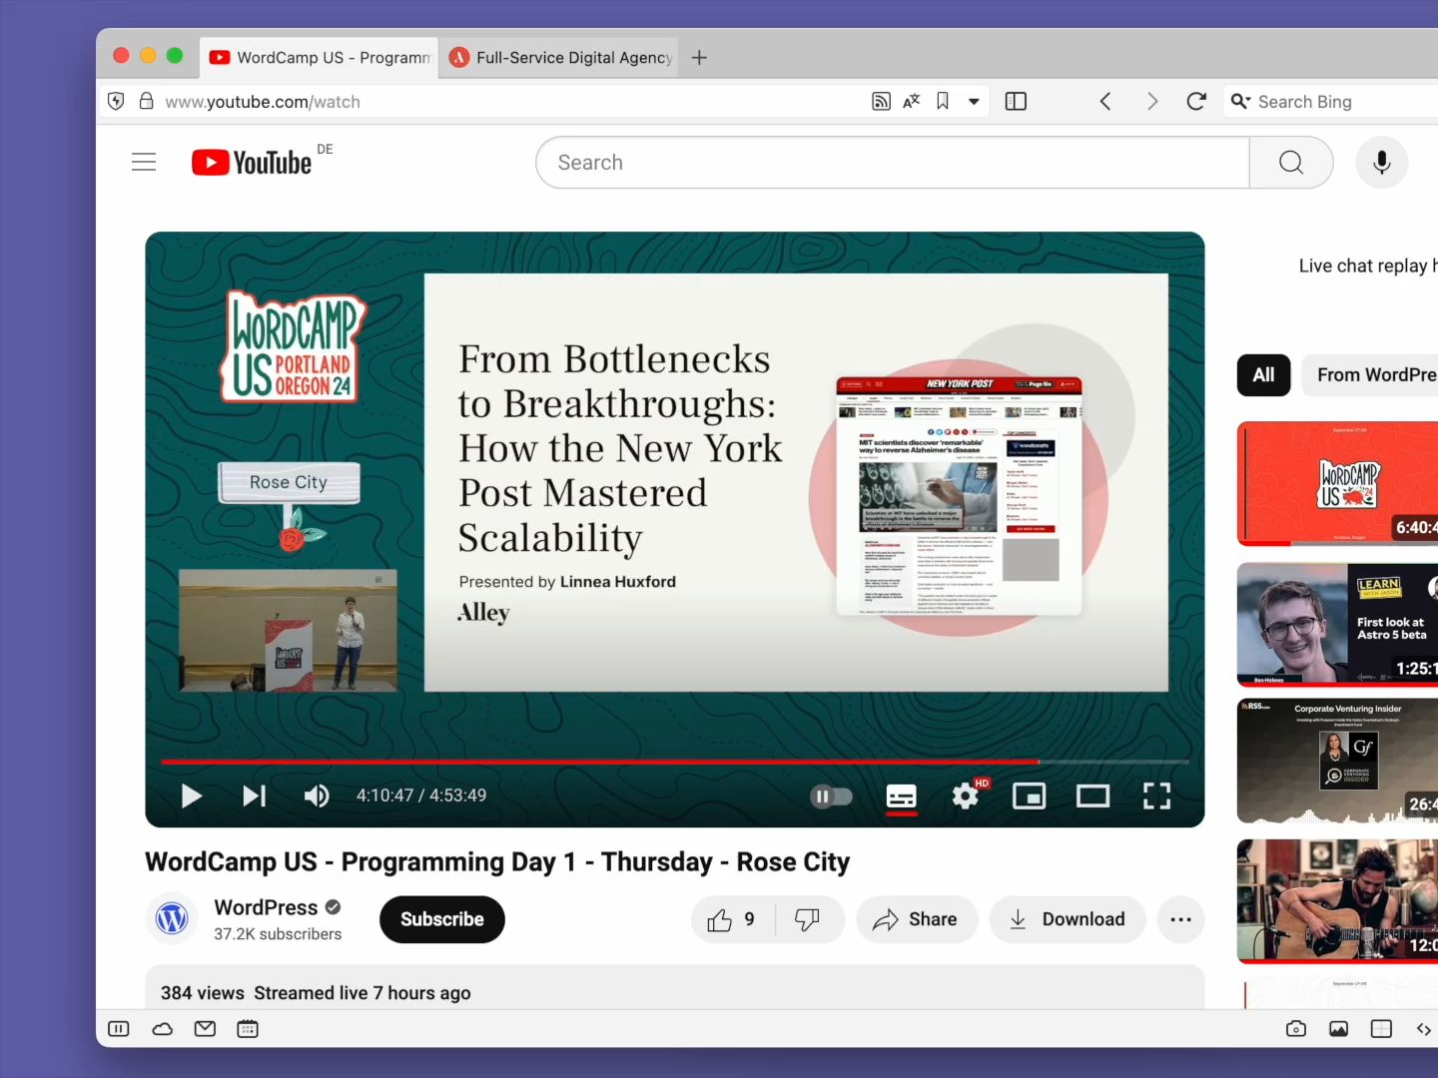Viewport: 1438px width, 1078px height.
Task: Mute the video volume
Action: coord(317,796)
